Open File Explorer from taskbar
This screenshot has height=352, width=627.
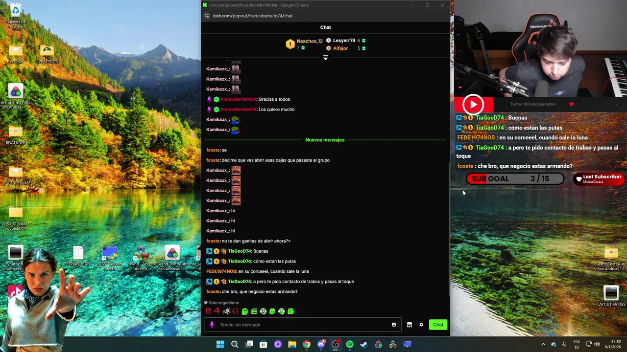pos(292,344)
